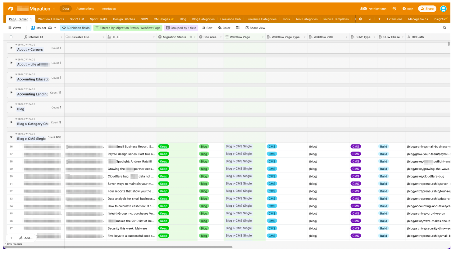Collapse the Blog > CMS Single group
The image size is (456, 255).
[11, 137]
